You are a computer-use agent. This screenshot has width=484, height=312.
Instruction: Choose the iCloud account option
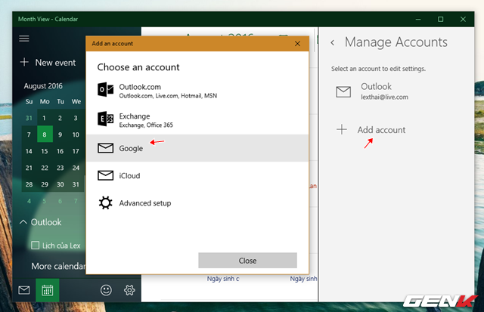point(197,175)
